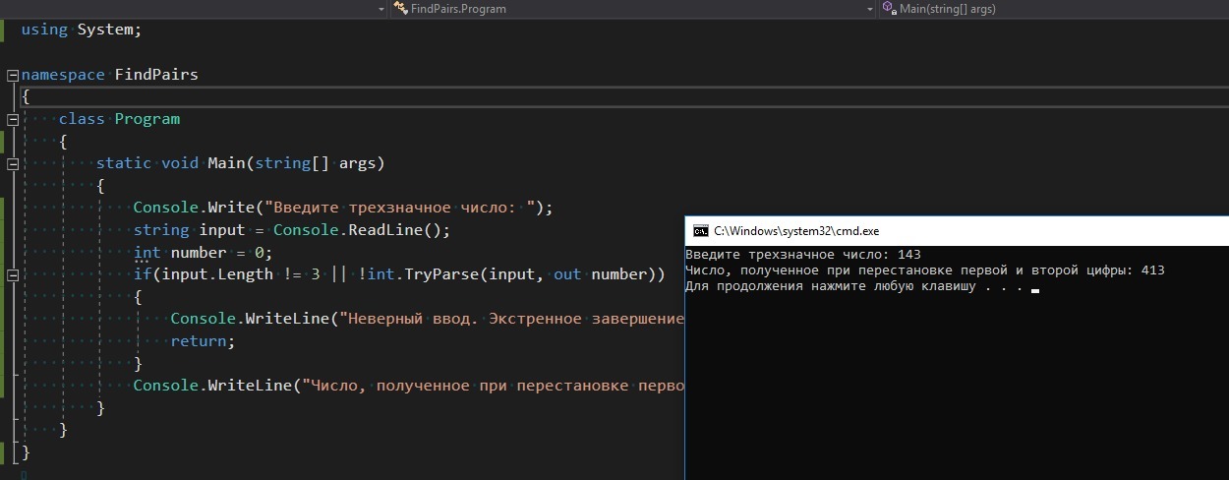This screenshot has height=480, width=1229.
Task: Click the method icon beside Main(string[] args)
Action: [x=890, y=9]
